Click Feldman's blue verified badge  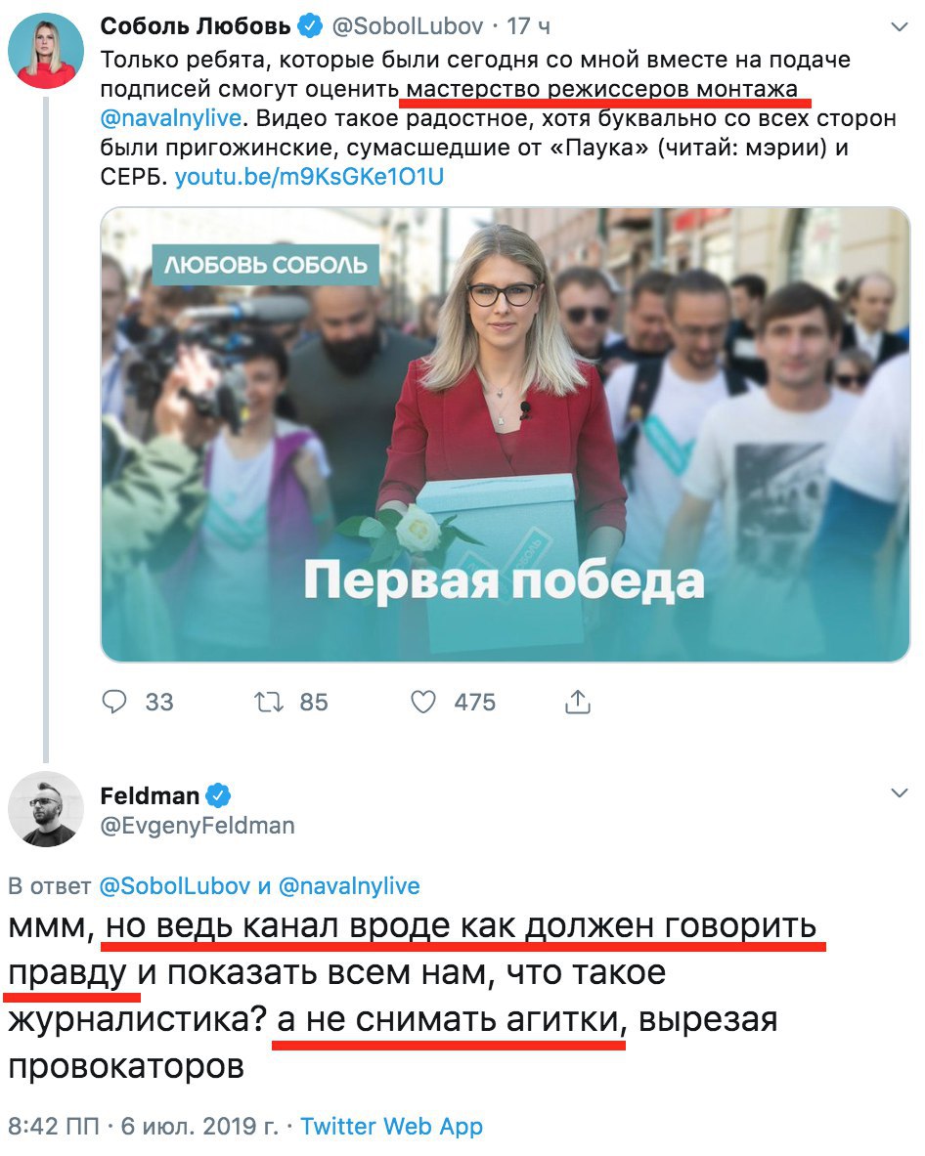point(218,795)
